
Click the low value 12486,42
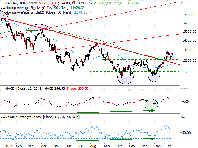pos(85,3)
